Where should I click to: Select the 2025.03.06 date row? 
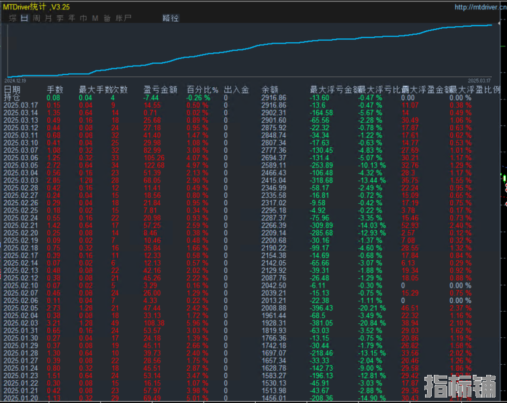21,158
